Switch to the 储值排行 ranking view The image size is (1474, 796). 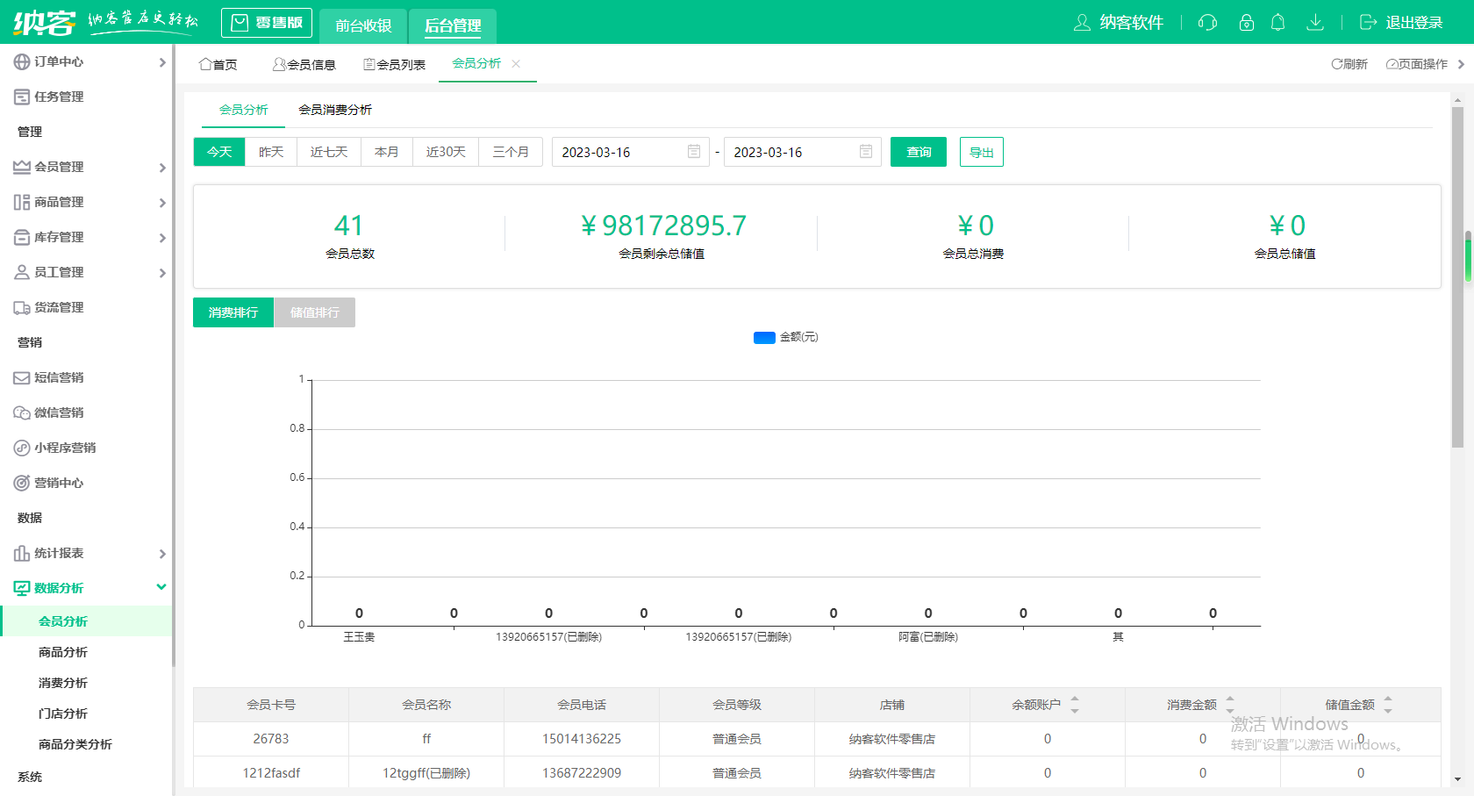[314, 312]
